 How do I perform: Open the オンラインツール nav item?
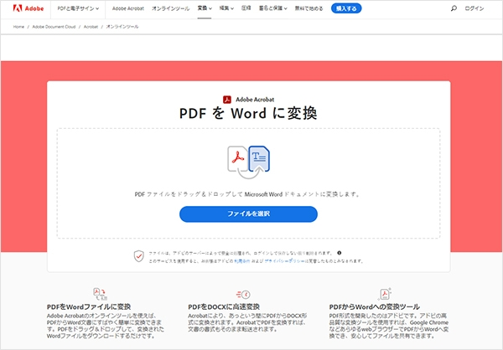coord(171,8)
